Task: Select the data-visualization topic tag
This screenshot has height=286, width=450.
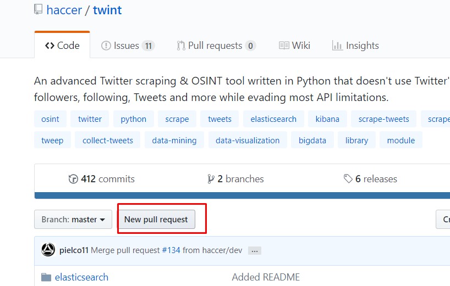Action: click(x=248, y=141)
